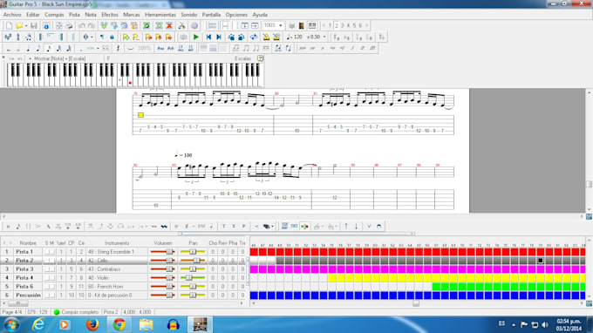Click the tie/slur note icon

click(x=131, y=49)
